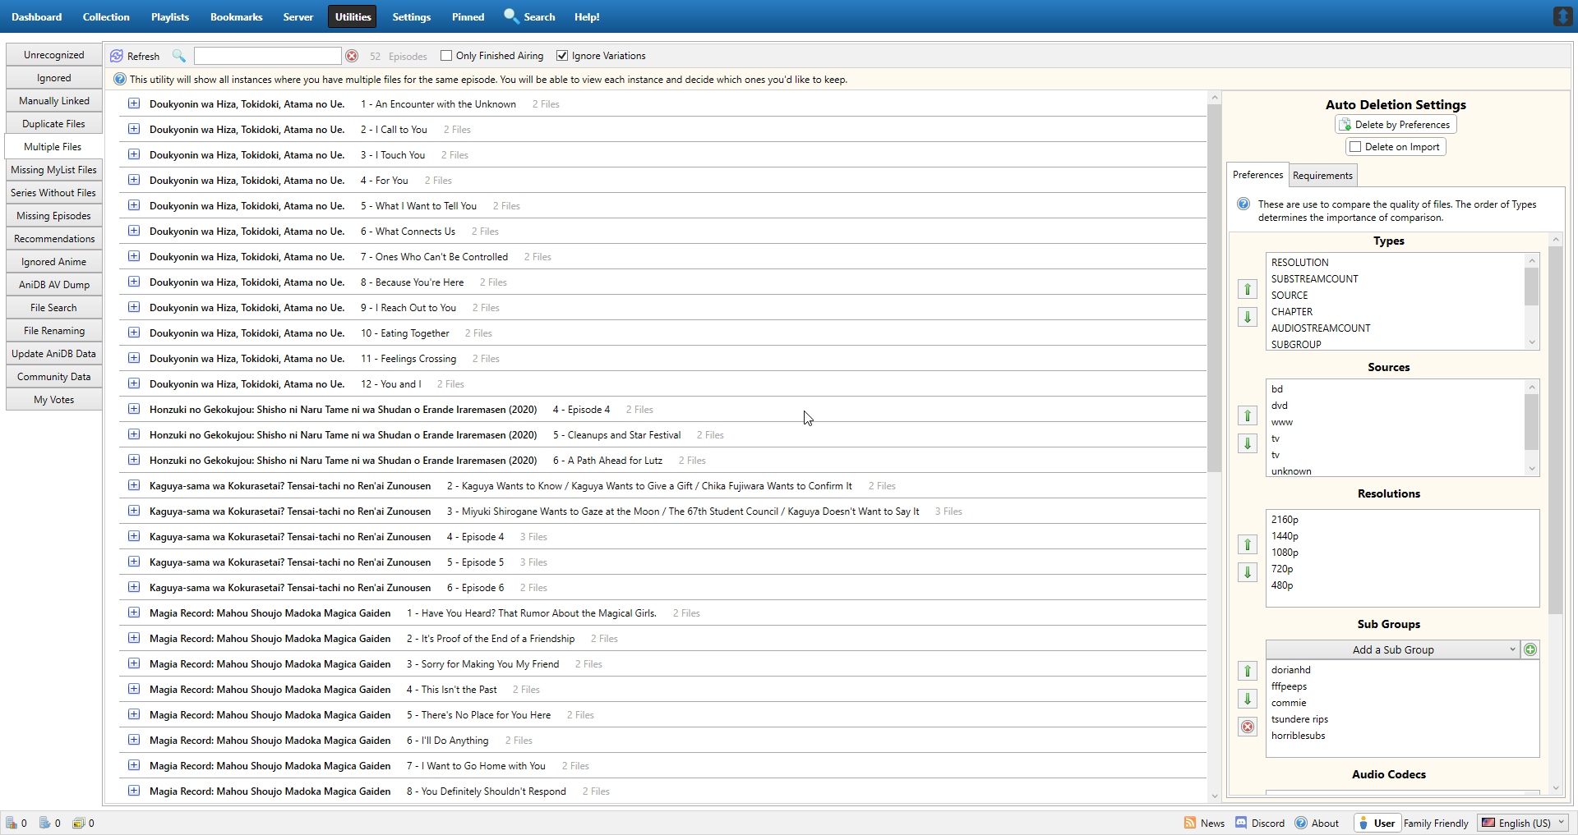
Task: Open the Add a Sub Group dropdown
Action: tap(1392, 649)
